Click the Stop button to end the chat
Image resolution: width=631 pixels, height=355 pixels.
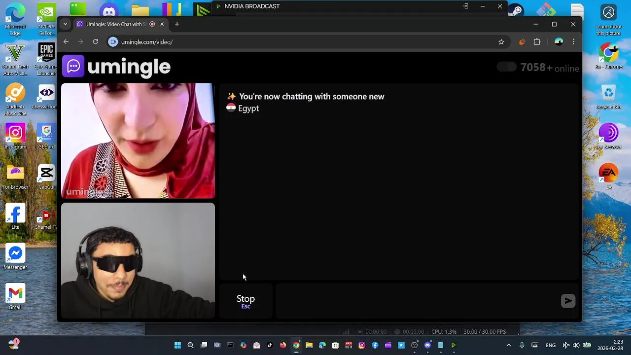245,301
